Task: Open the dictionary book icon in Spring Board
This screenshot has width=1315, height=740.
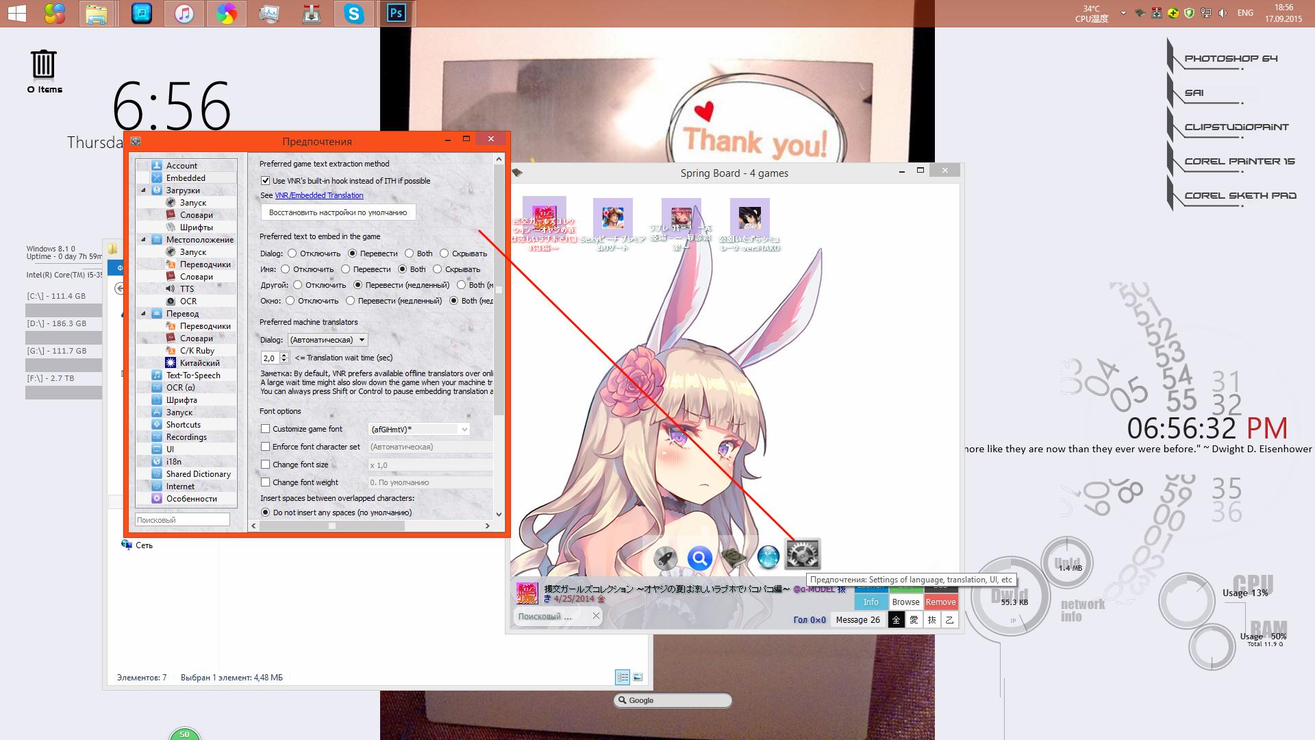Action: pyautogui.click(x=734, y=558)
